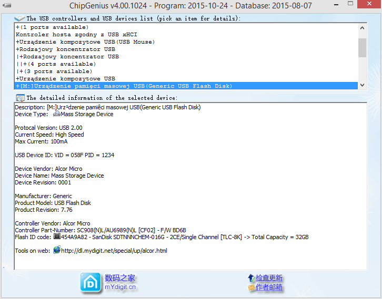Click 'Device Vendor: Alcor Micro' line
Viewport: 382px width, 299px height.
click(48, 169)
